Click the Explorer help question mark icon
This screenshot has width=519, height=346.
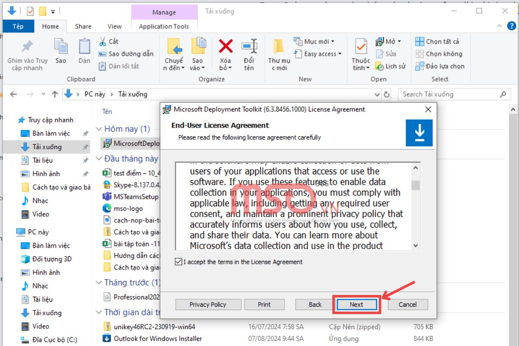click(x=511, y=26)
